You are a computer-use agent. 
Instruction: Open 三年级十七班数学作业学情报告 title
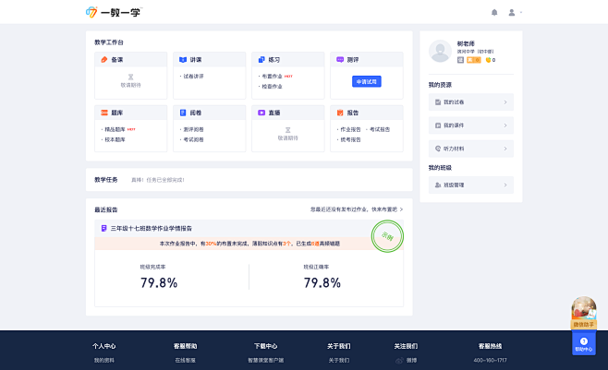click(152, 228)
